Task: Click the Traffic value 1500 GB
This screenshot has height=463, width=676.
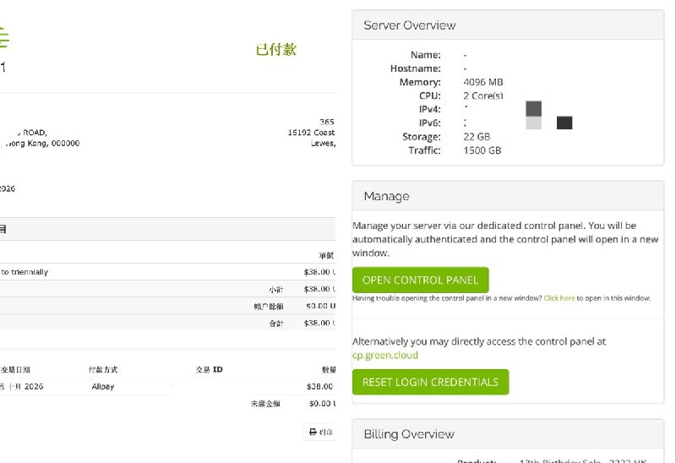Action: point(482,150)
